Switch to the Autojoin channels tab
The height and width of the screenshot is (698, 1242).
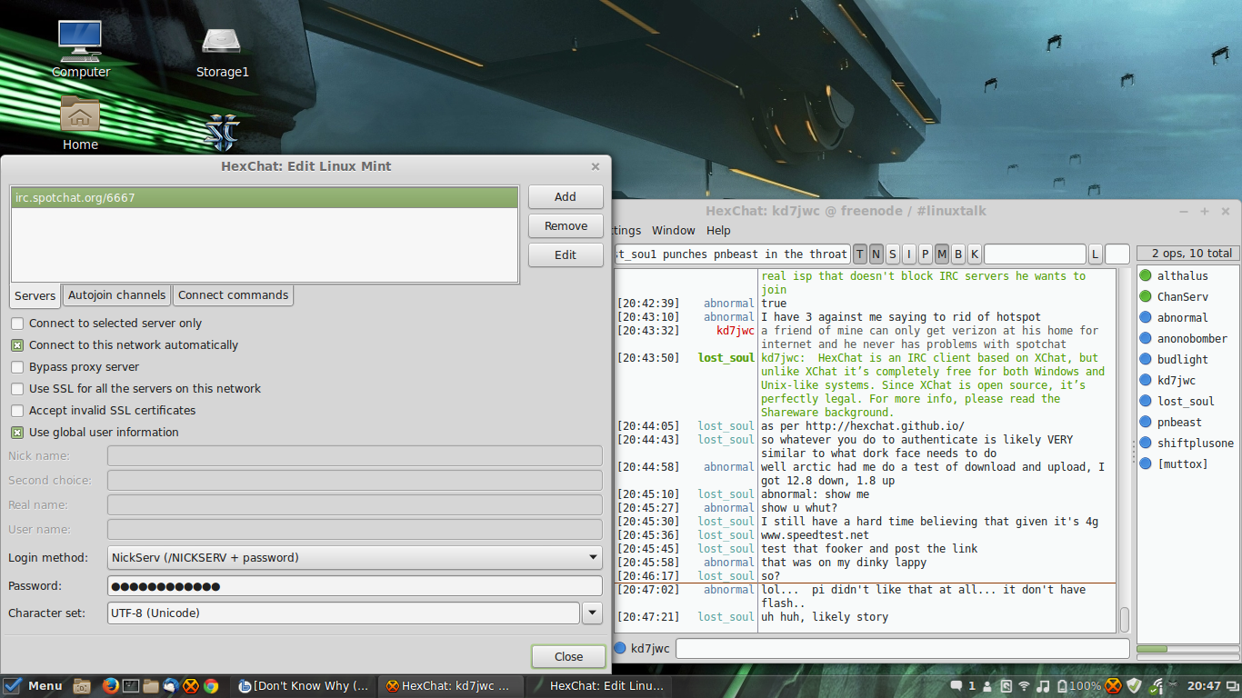(x=117, y=295)
